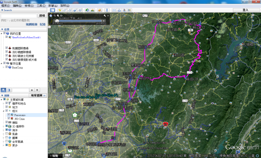Open the 檔案(F) File menu

[x=6, y=6]
